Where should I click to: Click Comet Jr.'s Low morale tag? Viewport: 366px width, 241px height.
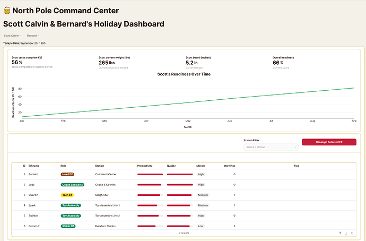click(201, 226)
